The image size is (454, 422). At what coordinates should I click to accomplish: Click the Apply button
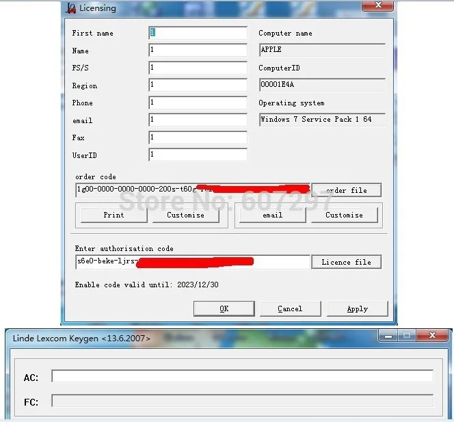click(358, 308)
